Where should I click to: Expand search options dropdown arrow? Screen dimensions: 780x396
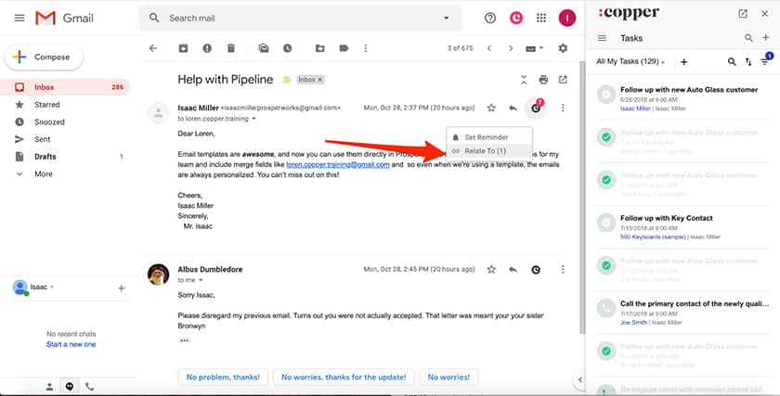coord(447,18)
